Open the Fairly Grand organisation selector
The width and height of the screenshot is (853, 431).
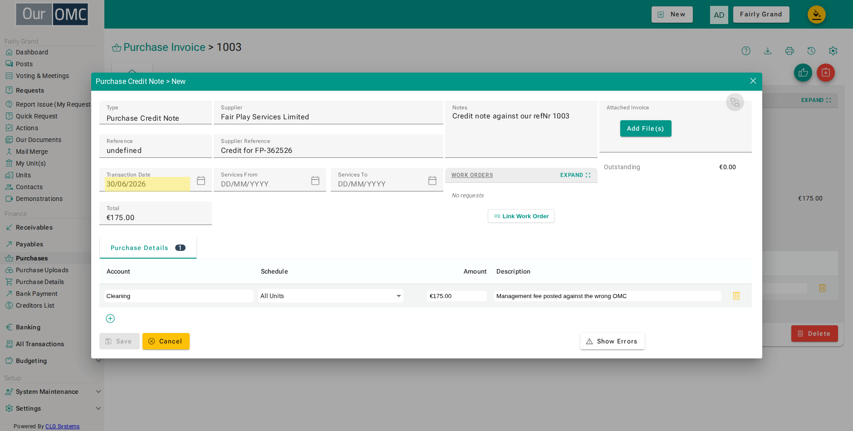tap(761, 14)
